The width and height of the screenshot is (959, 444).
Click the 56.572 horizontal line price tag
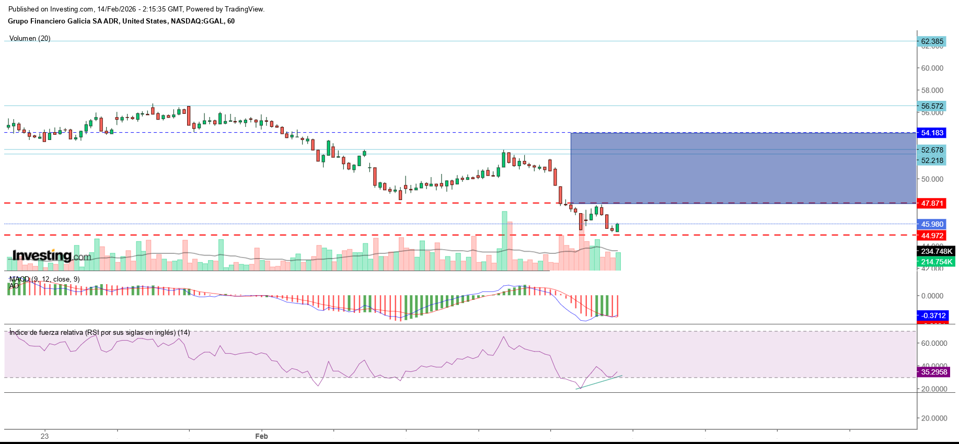(932, 106)
